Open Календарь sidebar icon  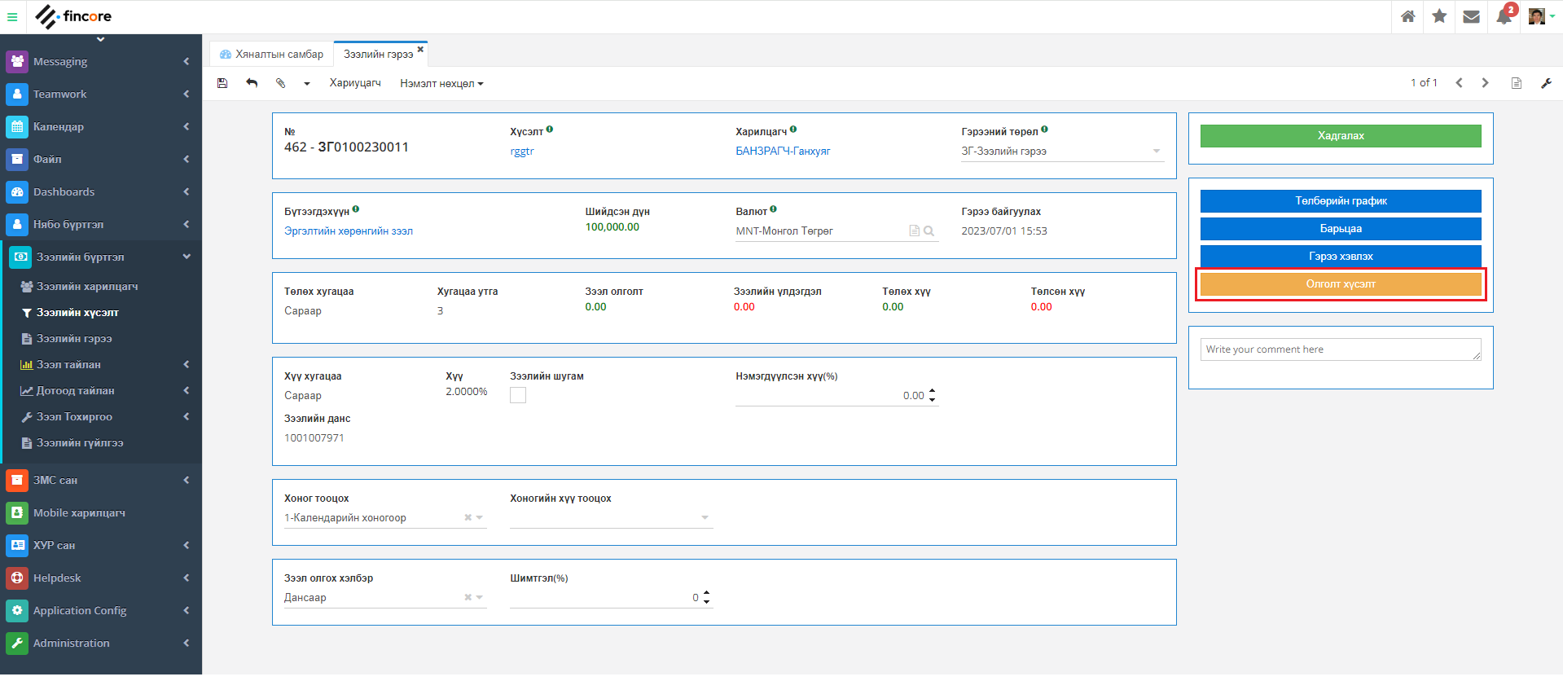tap(17, 127)
